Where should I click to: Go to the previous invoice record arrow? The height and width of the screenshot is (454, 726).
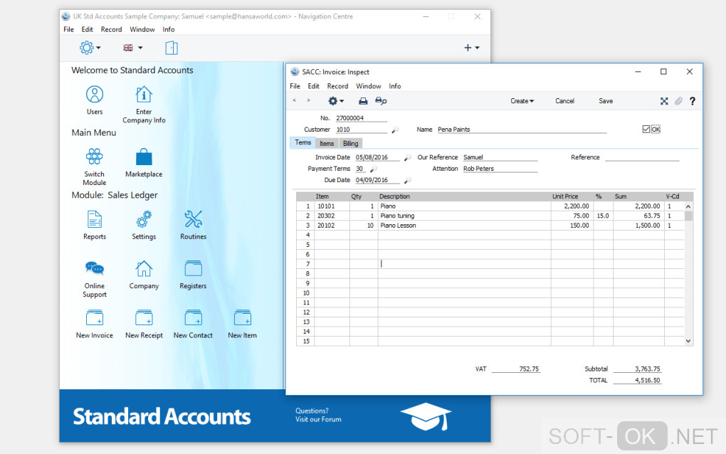point(295,100)
